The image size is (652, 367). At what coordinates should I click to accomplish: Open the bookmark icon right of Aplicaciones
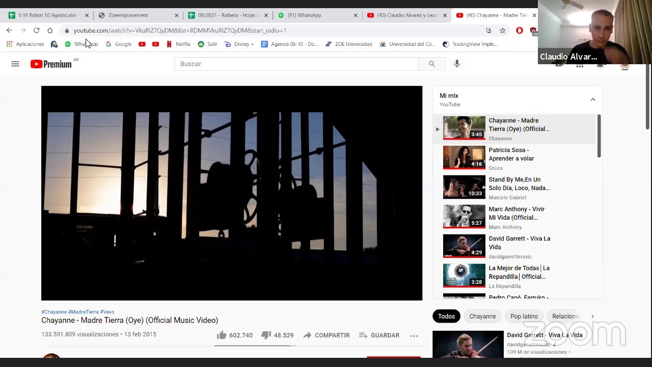click(x=54, y=44)
